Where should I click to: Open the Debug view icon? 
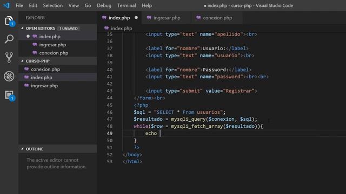9,77
